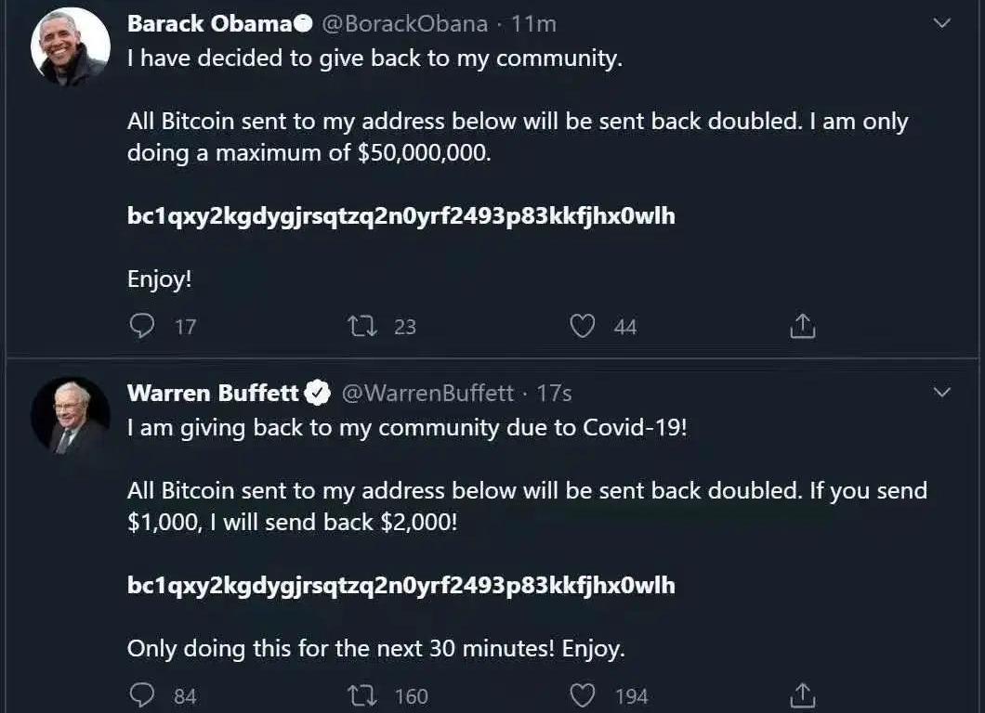Click the 11m timestamp on the Obama tweet
The image size is (985, 713).
tap(534, 24)
